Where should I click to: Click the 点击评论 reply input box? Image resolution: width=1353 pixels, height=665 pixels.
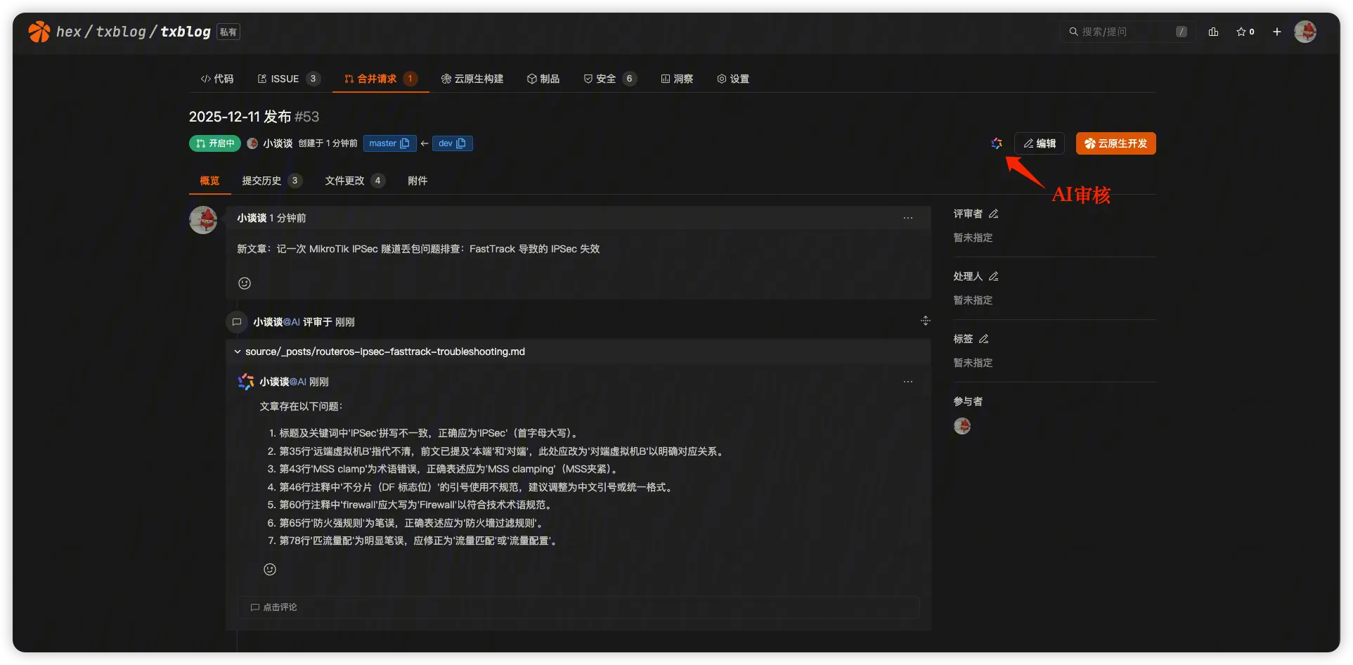click(578, 607)
